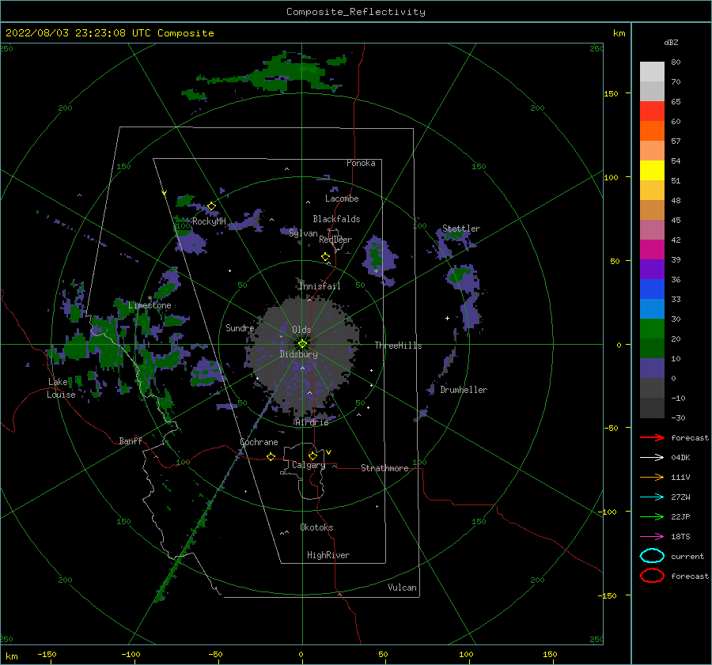Click the red forecast ellipse icon
712x665 pixels.
(x=652, y=576)
